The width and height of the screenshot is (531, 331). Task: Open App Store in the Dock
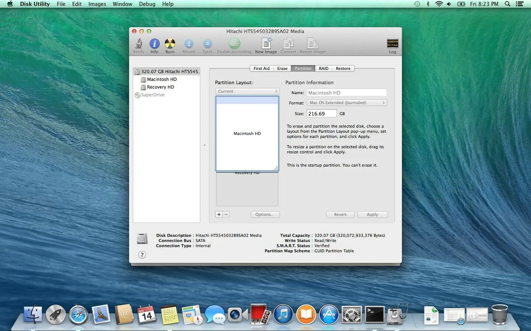[x=329, y=315]
